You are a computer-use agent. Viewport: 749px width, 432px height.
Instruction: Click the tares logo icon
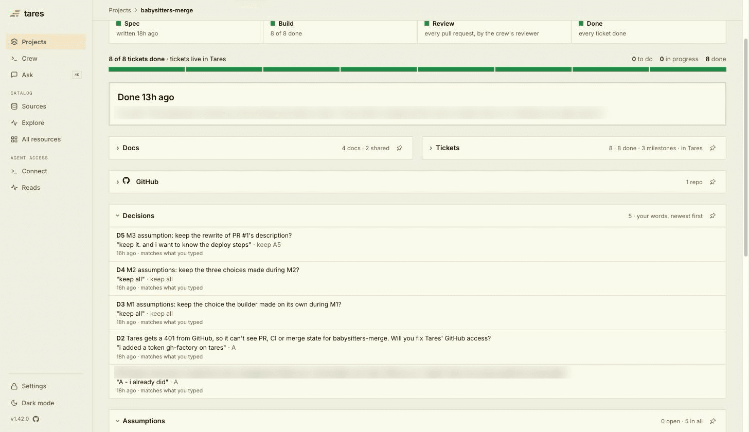click(15, 14)
